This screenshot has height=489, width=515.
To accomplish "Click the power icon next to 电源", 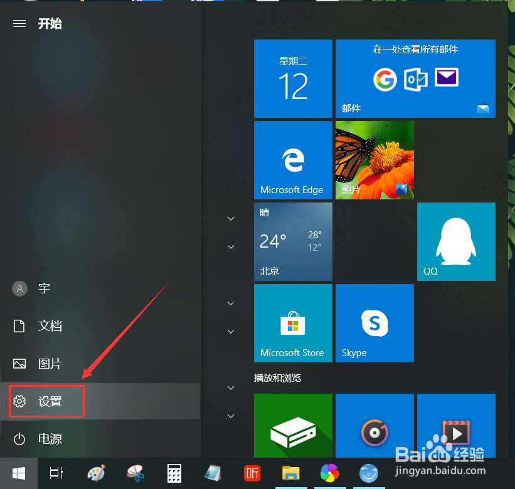I will [x=19, y=439].
